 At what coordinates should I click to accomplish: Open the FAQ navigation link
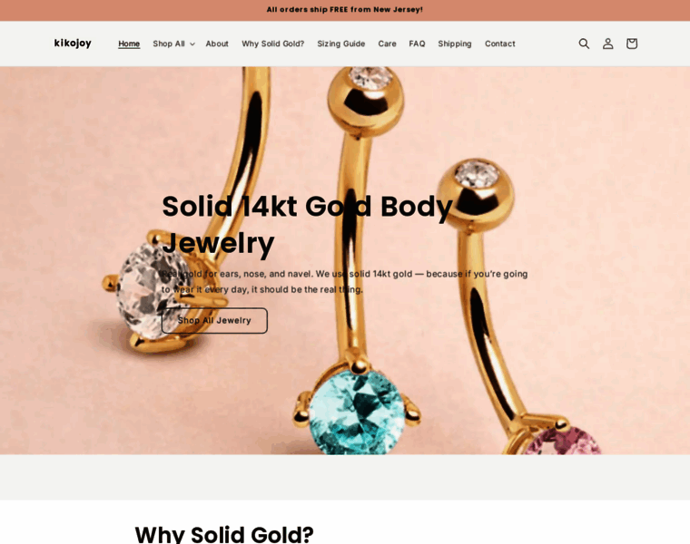[417, 44]
